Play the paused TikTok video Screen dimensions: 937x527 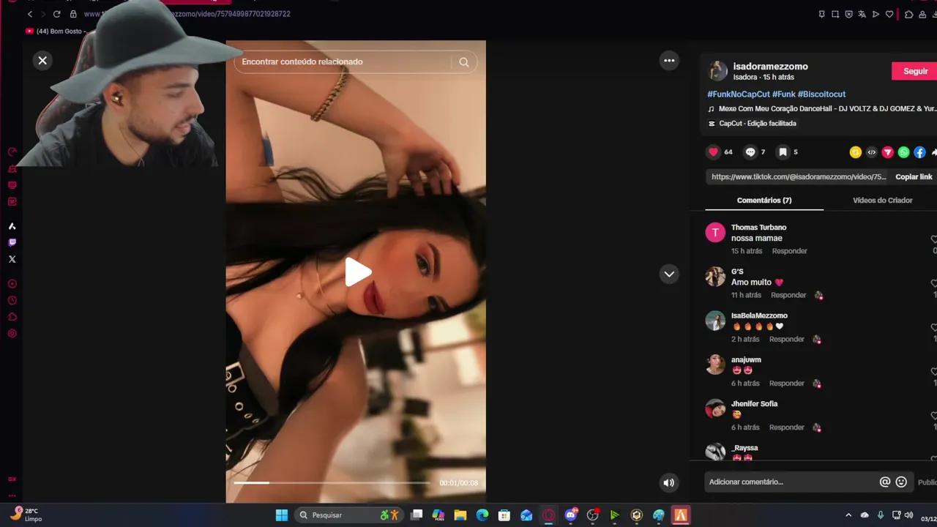358,272
